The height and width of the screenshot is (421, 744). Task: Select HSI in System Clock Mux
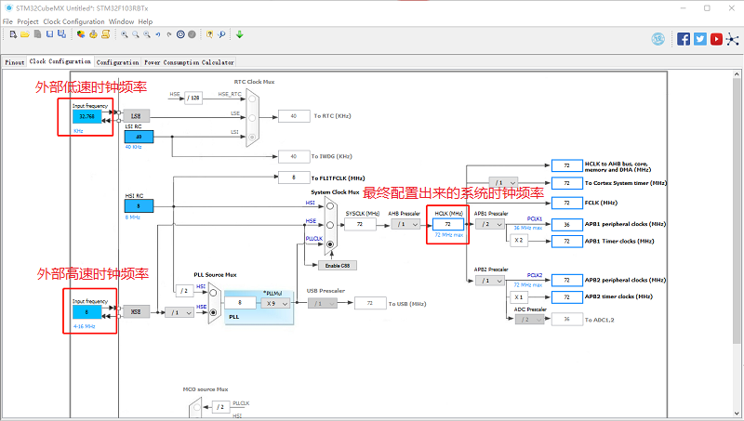pyautogui.click(x=329, y=207)
